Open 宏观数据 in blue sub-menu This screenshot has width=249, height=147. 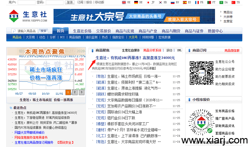pyautogui.click(x=164, y=37)
